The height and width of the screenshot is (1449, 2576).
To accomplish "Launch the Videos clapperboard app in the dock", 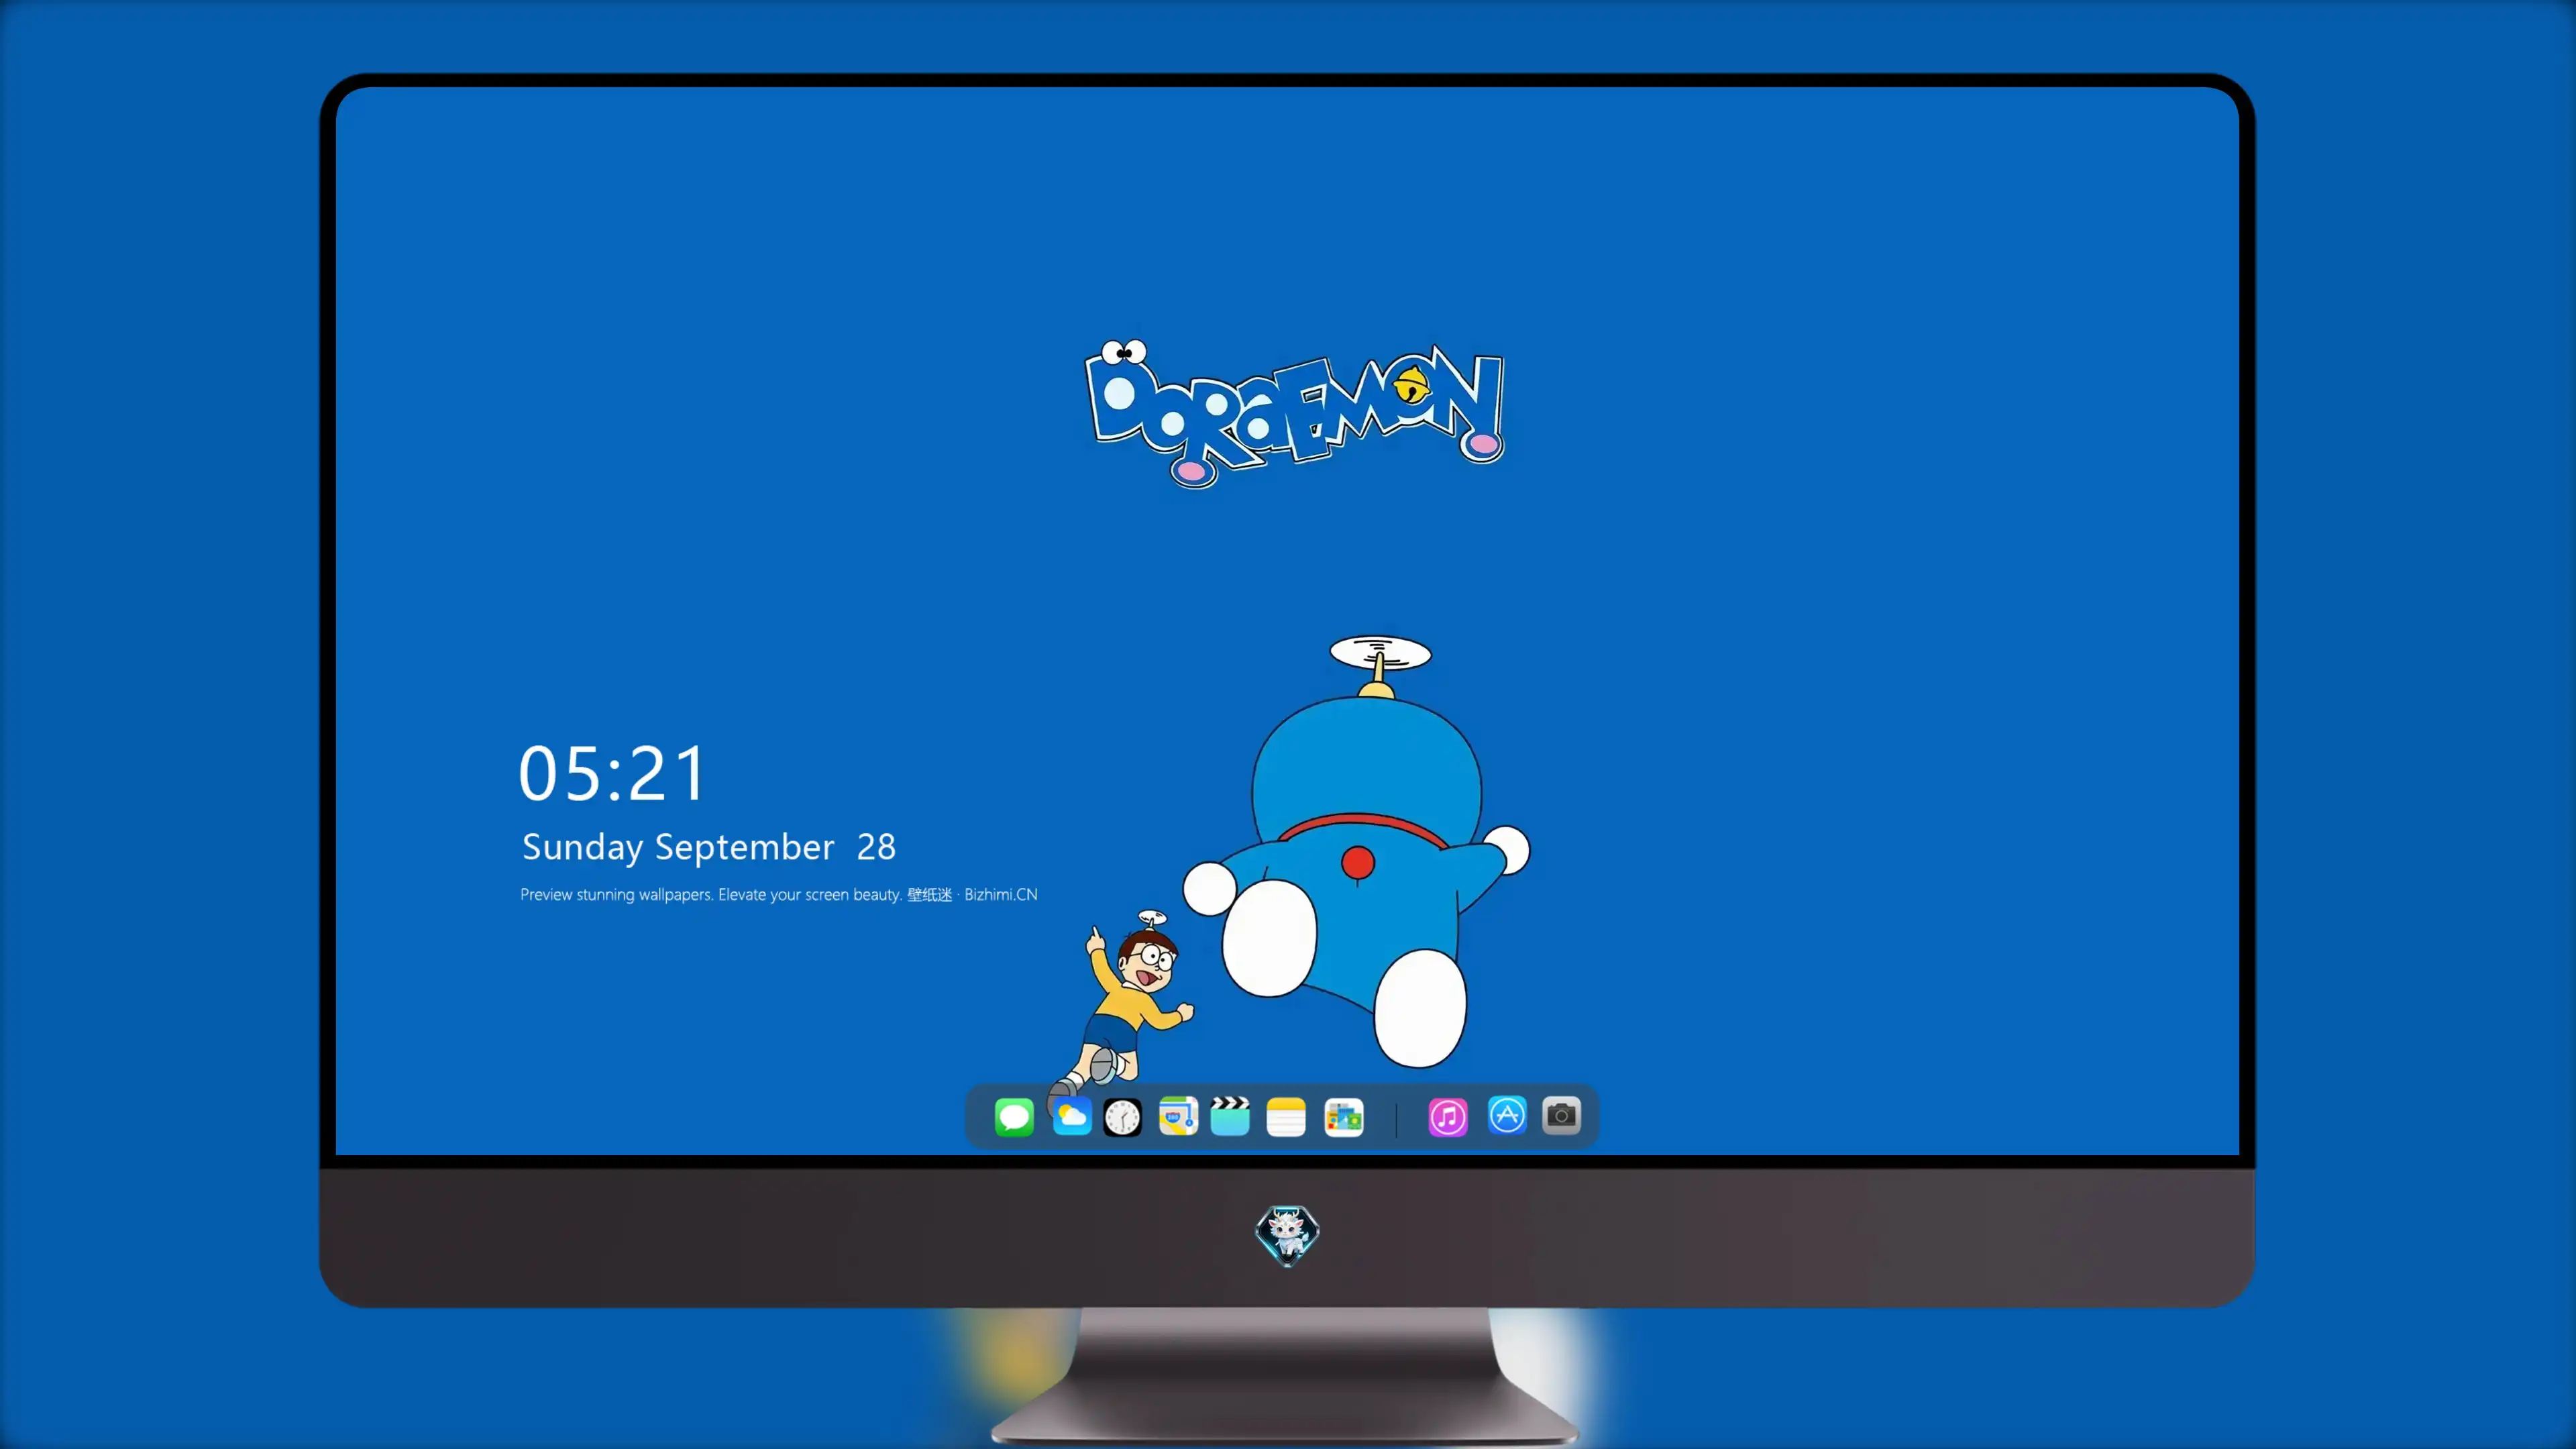I will coord(1230,1116).
